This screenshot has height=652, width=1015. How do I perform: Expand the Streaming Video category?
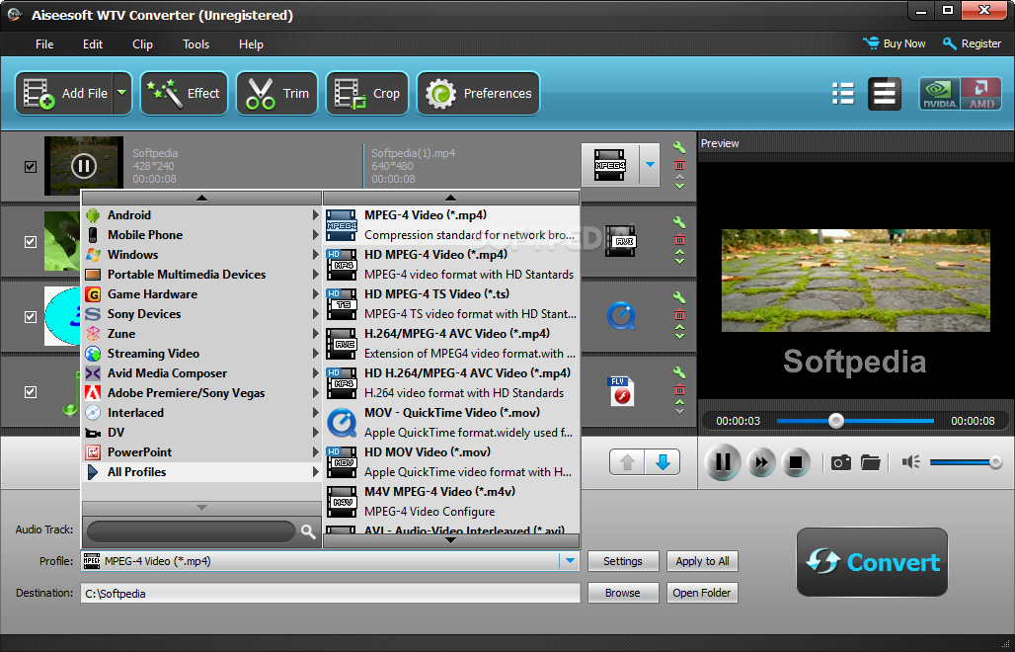pos(202,353)
